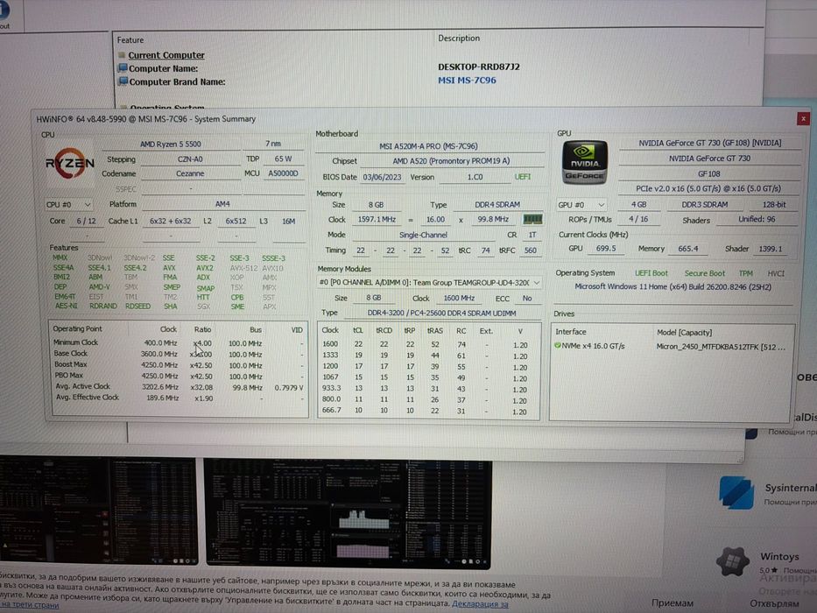Click the MSI A520M-A PRO motherboard field

pyautogui.click(x=428, y=146)
